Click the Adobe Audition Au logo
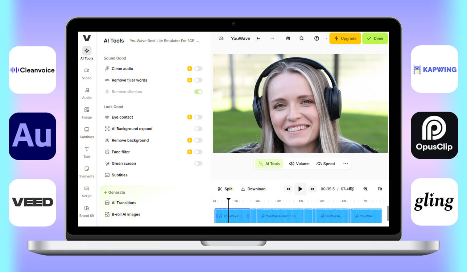The width and height of the screenshot is (467, 272). pos(32,136)
